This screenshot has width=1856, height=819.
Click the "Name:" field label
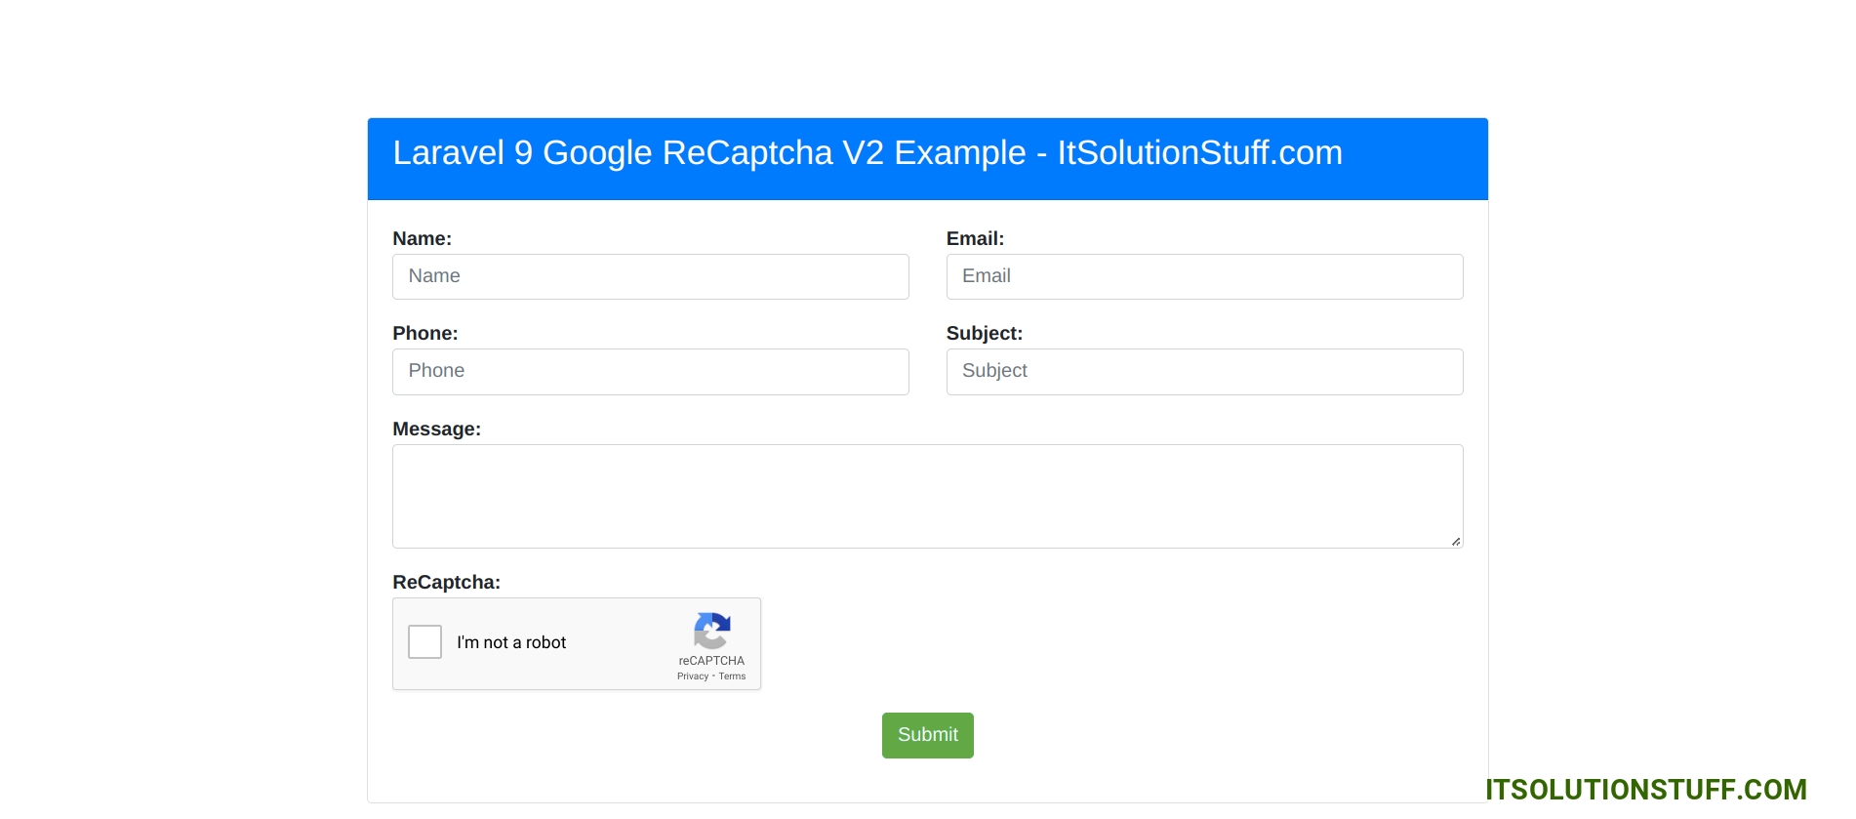[422, 239]
